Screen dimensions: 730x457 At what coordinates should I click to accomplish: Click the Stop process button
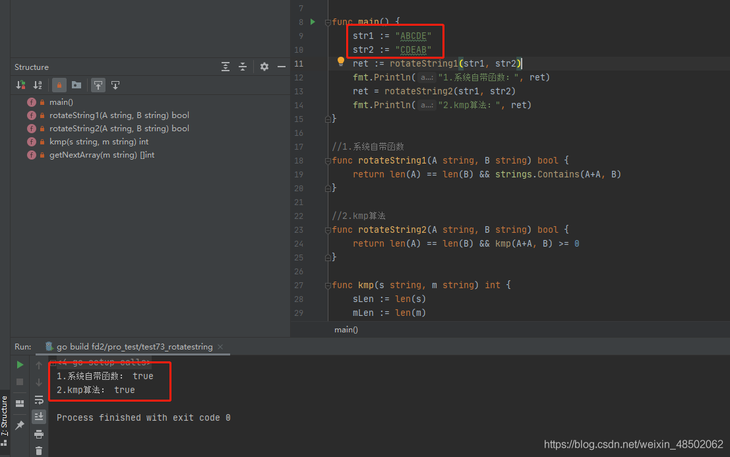click(x=20, y=382)
